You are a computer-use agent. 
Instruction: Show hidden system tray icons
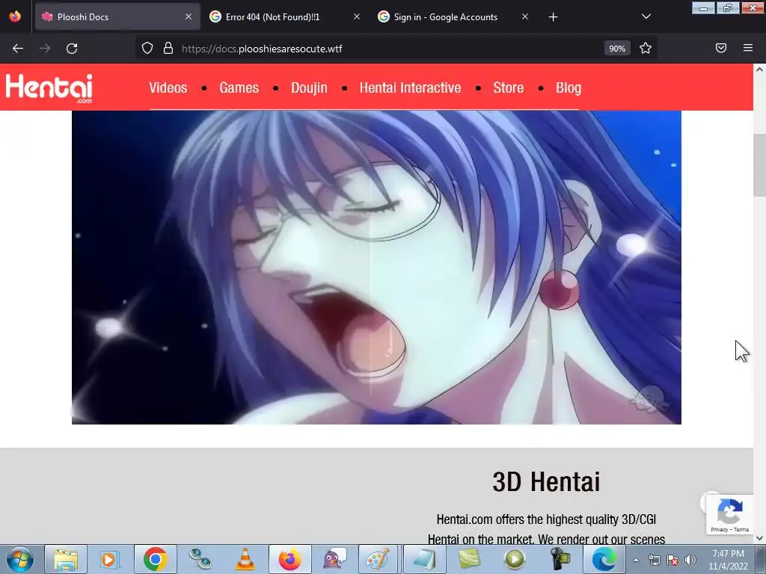coord(636,560)
